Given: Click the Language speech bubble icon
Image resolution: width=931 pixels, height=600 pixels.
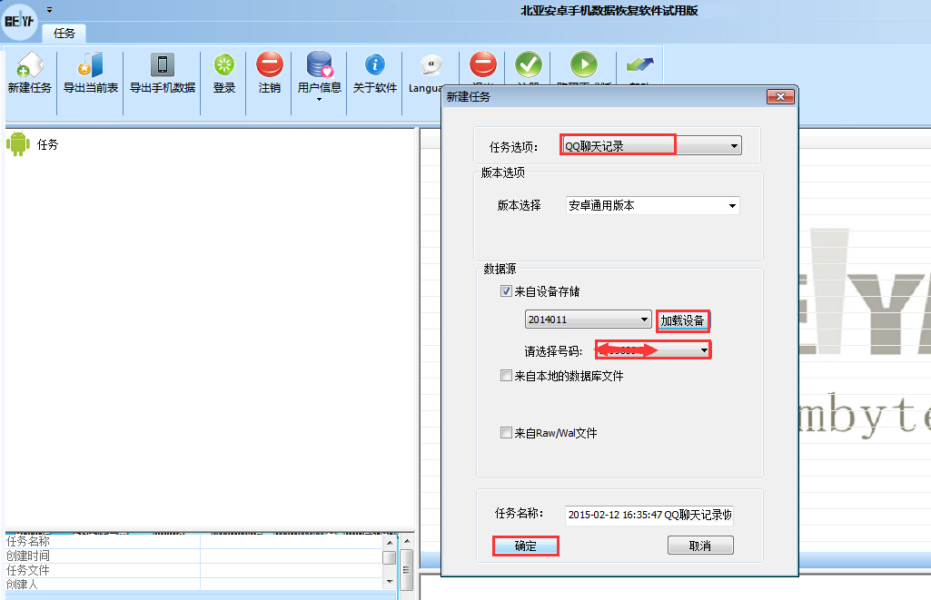Looking at the screenshot, I should tap(431, 64).
